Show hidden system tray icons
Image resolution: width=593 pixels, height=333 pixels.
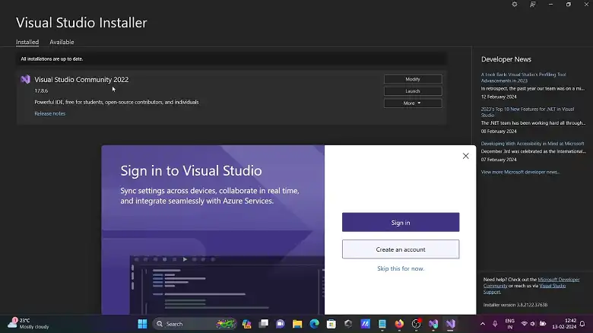coord(483,324)
